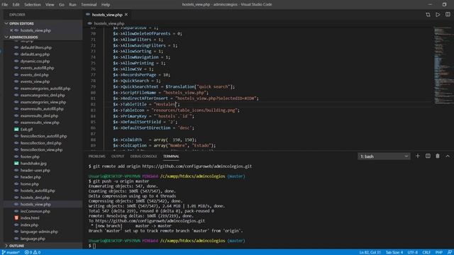Open examresults_dml.php in explorer
454x255 pixels.
(39, 115)
